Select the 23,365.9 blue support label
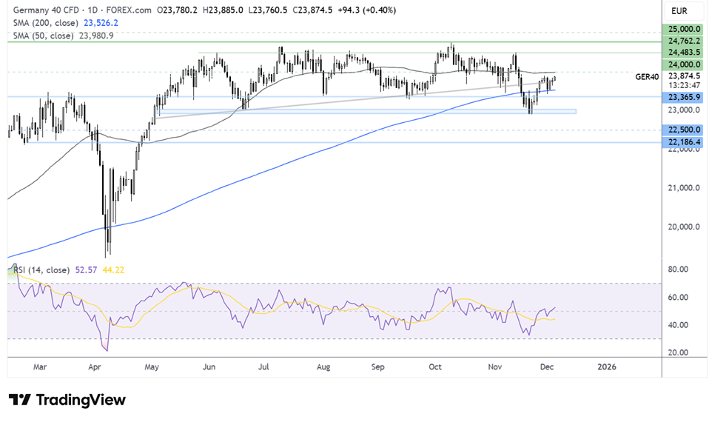Image resolution: width=726 pixels, height=422 pixels. click(683, 97)
